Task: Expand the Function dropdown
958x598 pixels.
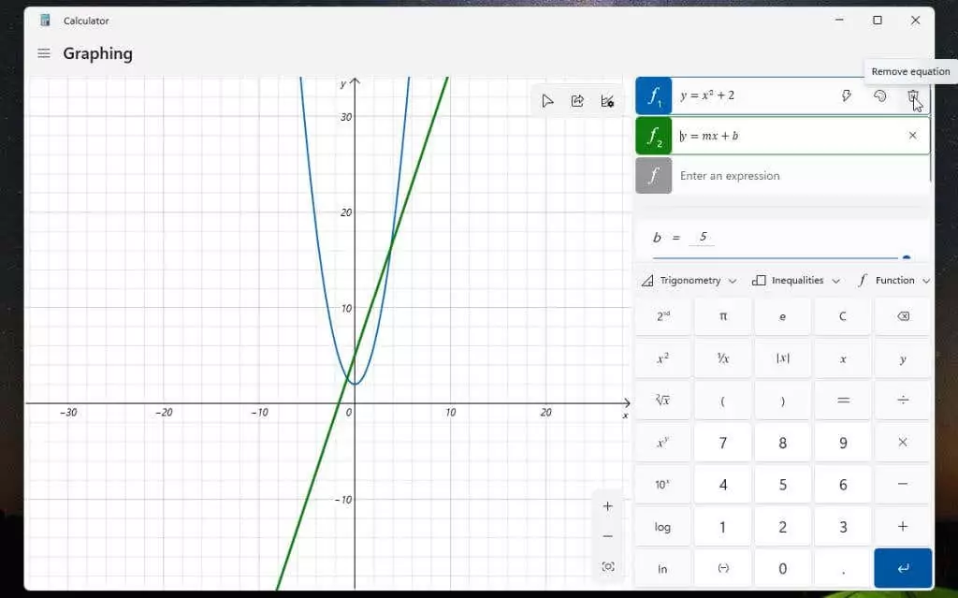Action: coord(893,281)
